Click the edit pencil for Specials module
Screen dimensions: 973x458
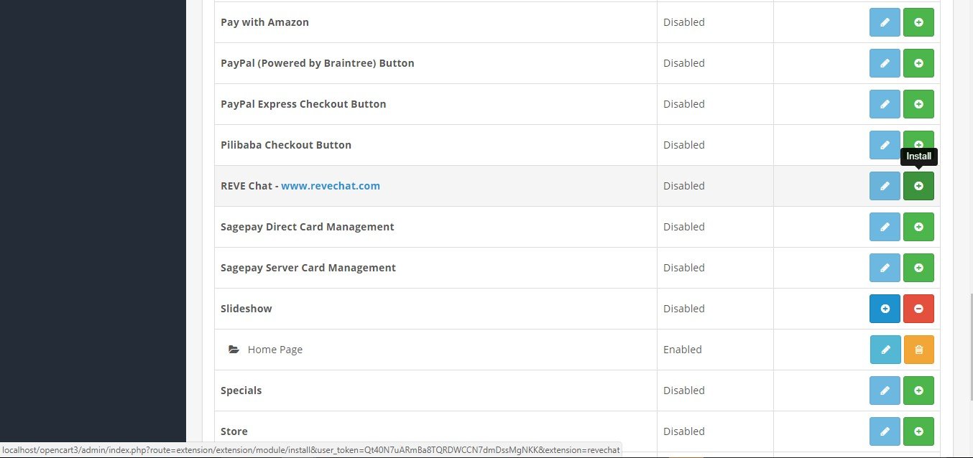pyautogui.click(x=885, y=391)
